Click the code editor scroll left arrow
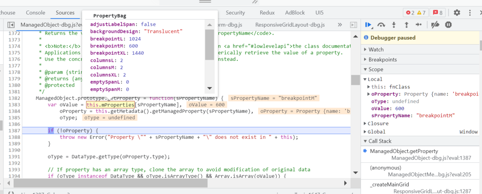This screenshot has height=194, width=482. [8, 183]
